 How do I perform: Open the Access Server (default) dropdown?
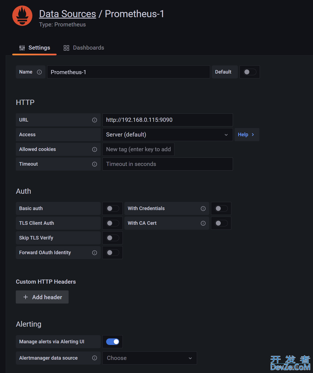pos(167,135)
